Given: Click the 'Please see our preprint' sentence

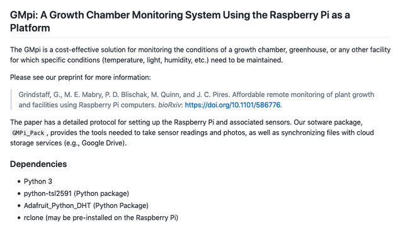Looking at the screenshot, I should click(81, 78).
